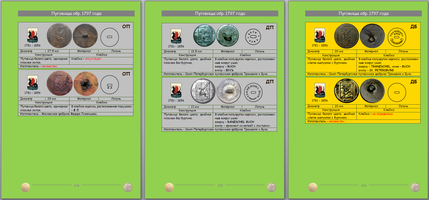Screen dimensions: 429x200
Task: Click the gold coin icon on page 106 footer
Action: 313,187
